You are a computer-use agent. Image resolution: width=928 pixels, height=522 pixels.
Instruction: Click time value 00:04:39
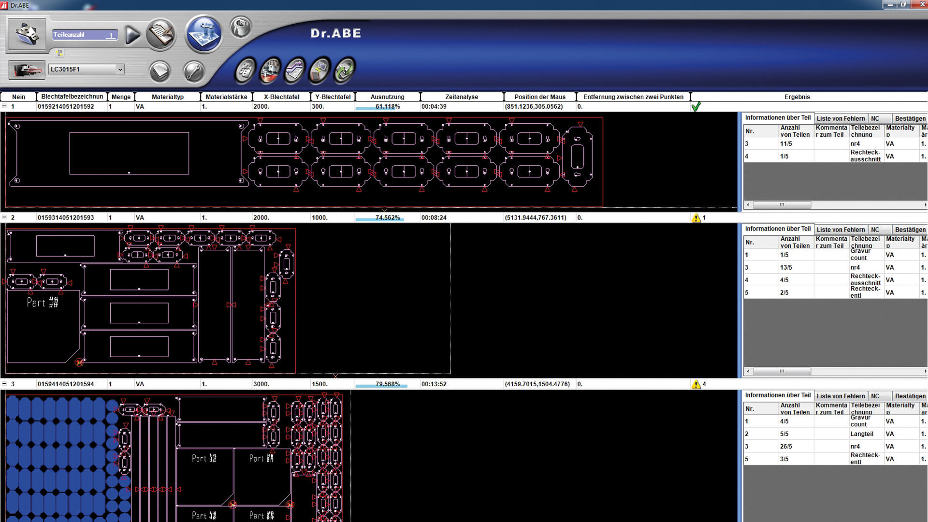coord(434,106)
